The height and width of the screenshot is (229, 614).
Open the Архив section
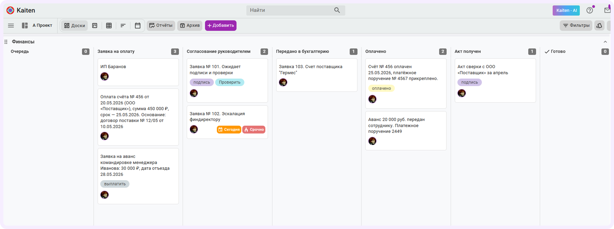coord(190,25)
